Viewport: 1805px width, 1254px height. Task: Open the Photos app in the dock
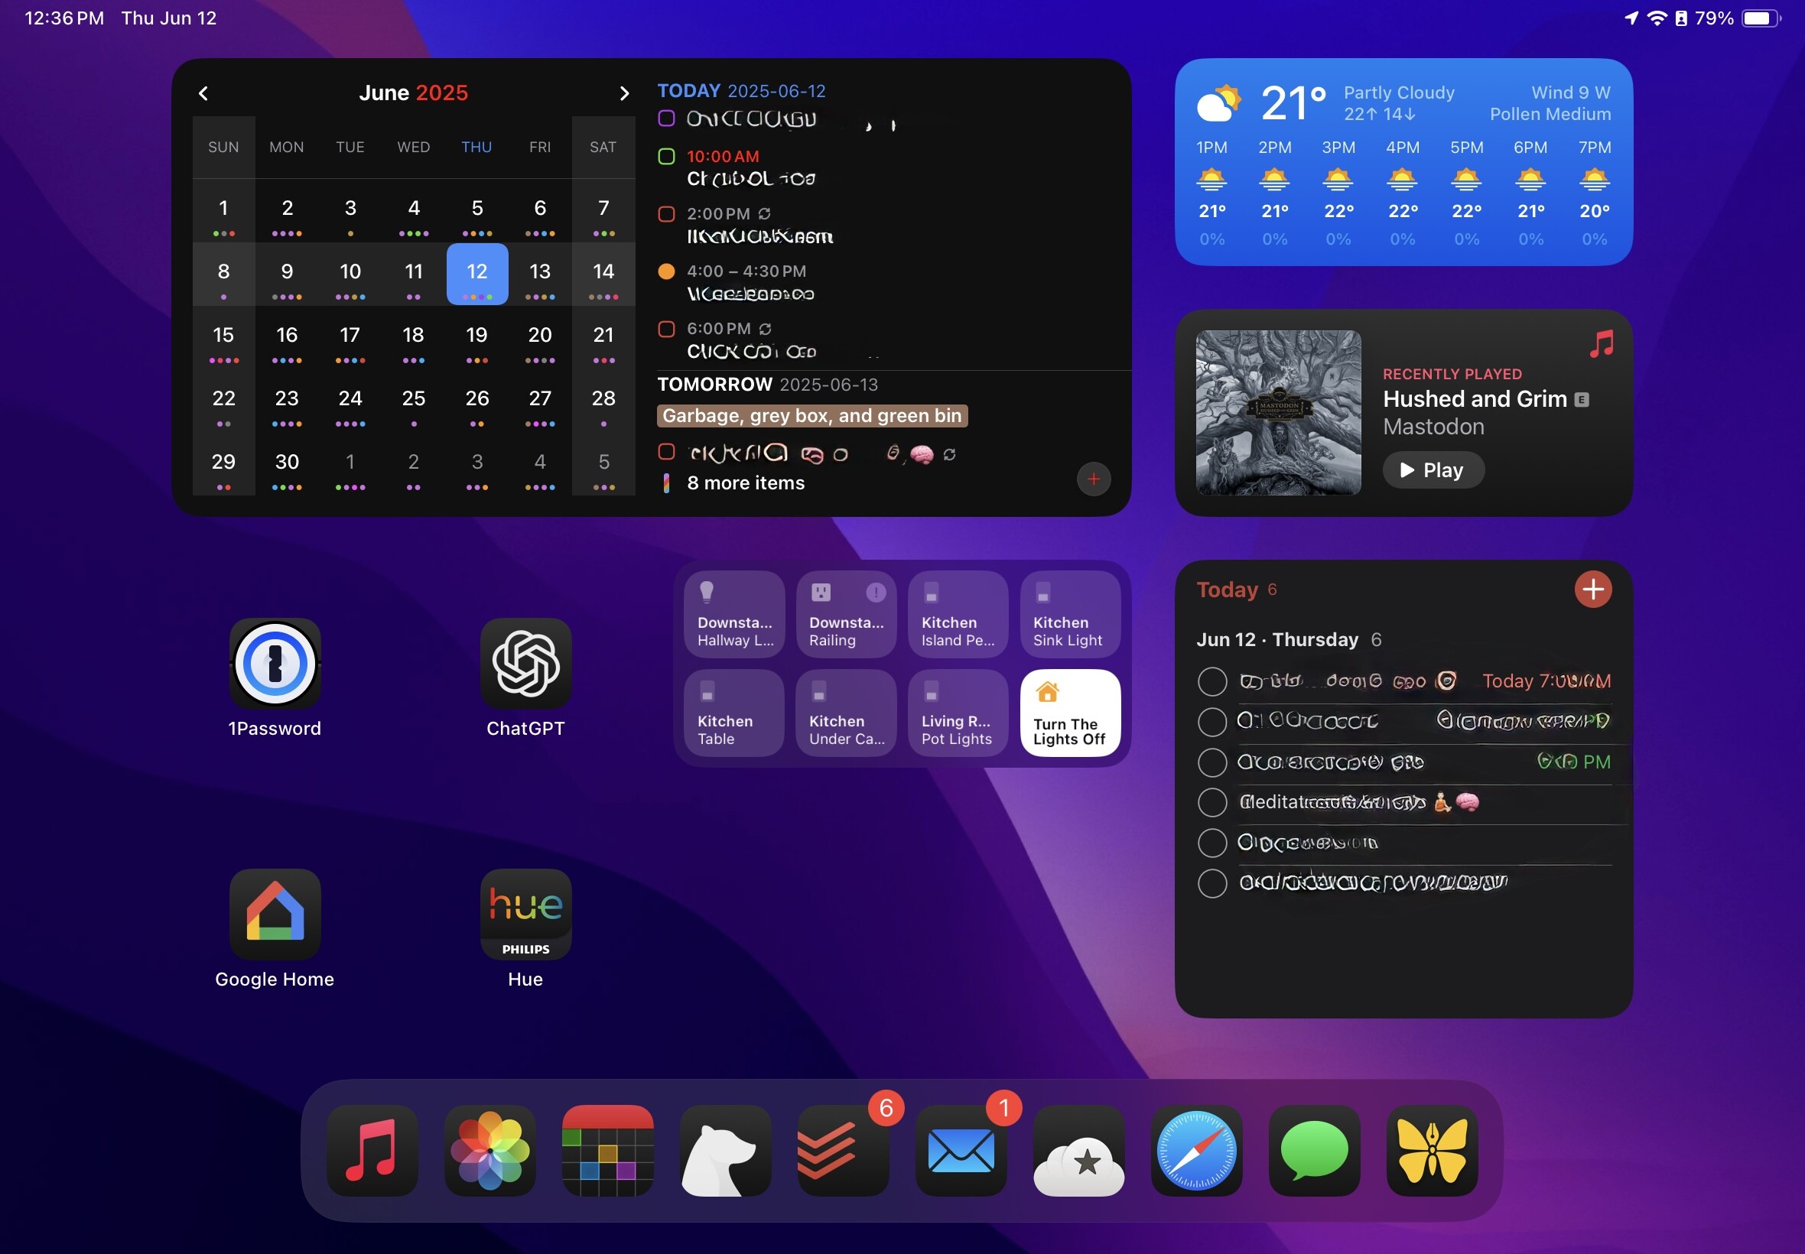[490, 1150]
